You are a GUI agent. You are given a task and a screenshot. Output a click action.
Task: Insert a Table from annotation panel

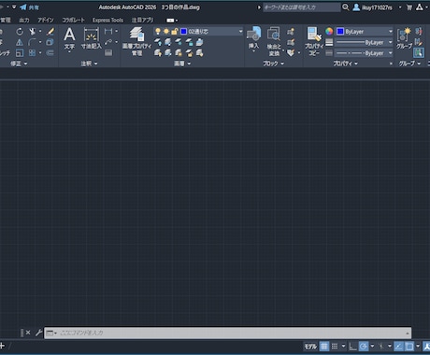click(108, 53)
